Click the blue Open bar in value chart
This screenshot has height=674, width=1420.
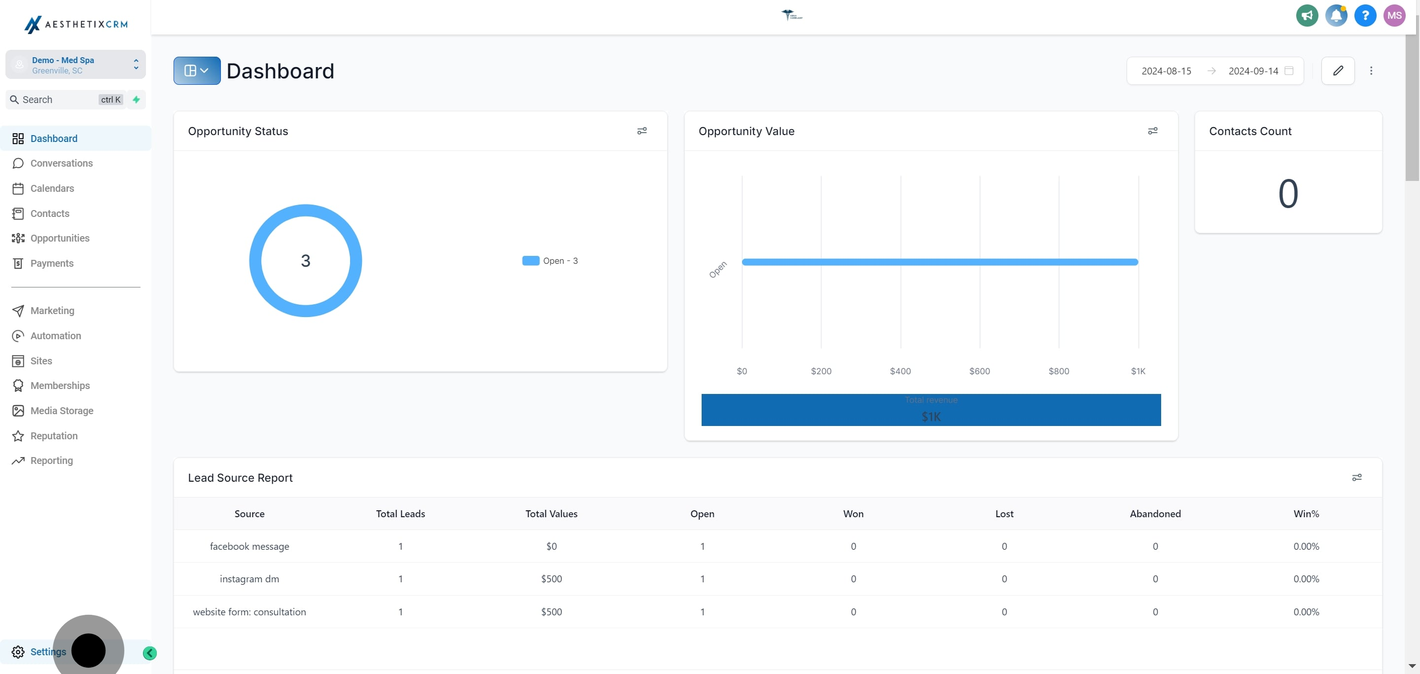pyautogui.click(x=939, y=262)
